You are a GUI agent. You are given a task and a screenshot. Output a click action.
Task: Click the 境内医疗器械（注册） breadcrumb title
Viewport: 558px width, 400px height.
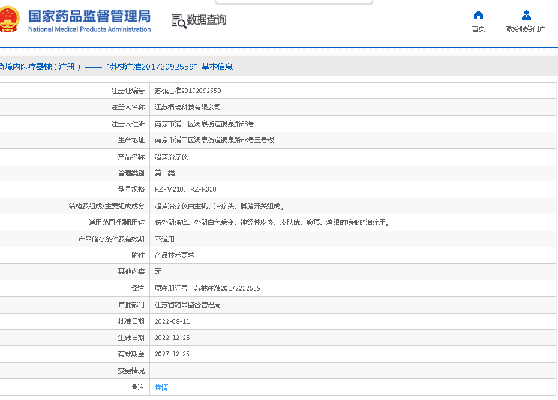tap(41, 67)
